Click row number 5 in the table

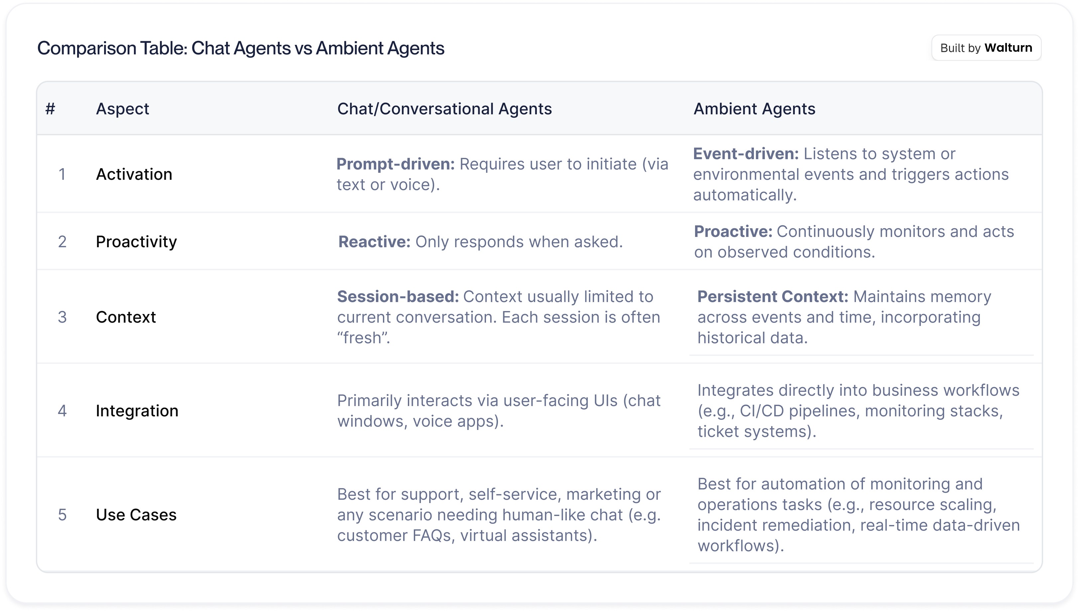point(62,514)
